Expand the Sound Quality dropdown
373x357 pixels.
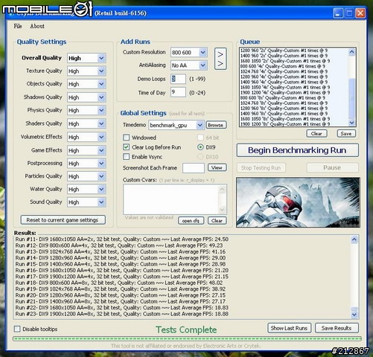101,202
